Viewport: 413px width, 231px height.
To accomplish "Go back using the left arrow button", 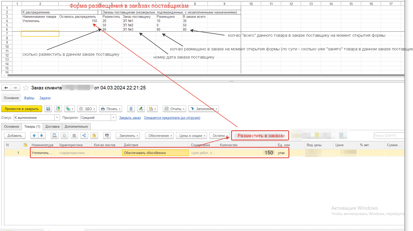I will coord(6,88).
